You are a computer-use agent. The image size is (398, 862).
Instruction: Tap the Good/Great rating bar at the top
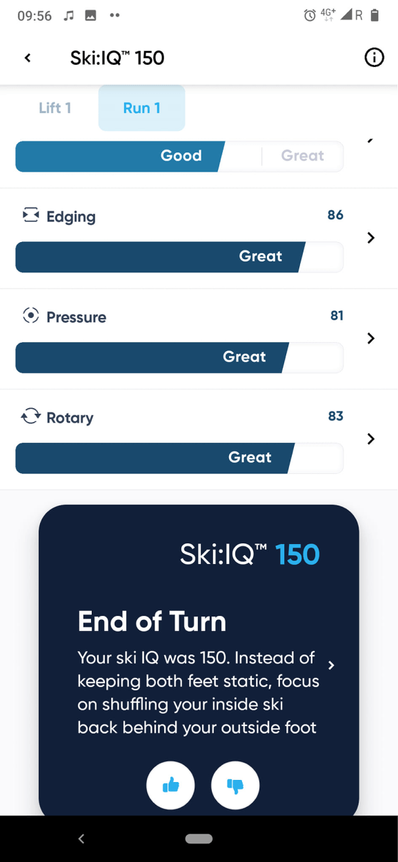[x=179, y=156]
